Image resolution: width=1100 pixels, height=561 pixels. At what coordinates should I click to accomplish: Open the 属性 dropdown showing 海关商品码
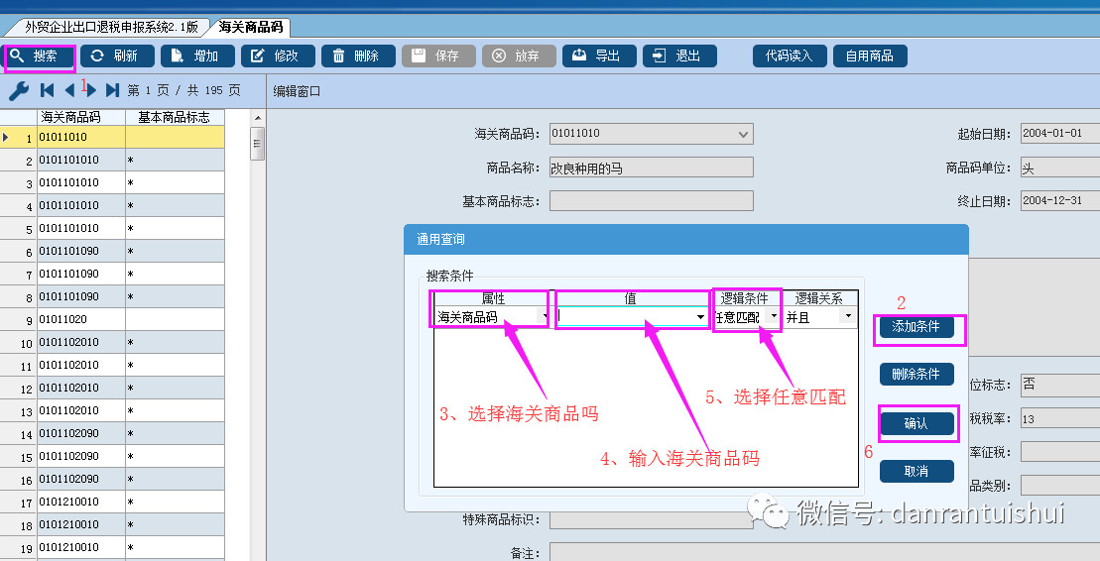click(x=545, y=317)
